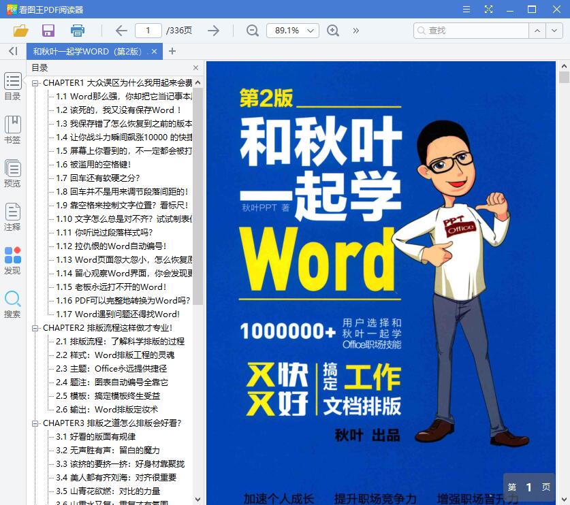The image size is (570, 505).
Task: Open outline entry 1.1 Word那么强
Action: (124, 96)
